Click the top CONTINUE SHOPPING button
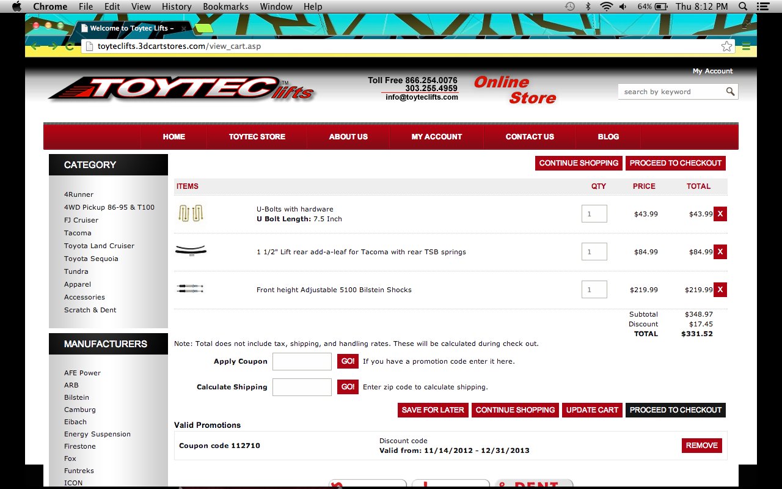782x489 pixels. point(579,163)
